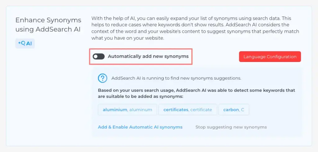Click the bold "aluminium" keyword
318x152 pixels.
pyautogui.click(x=115, y=110)
